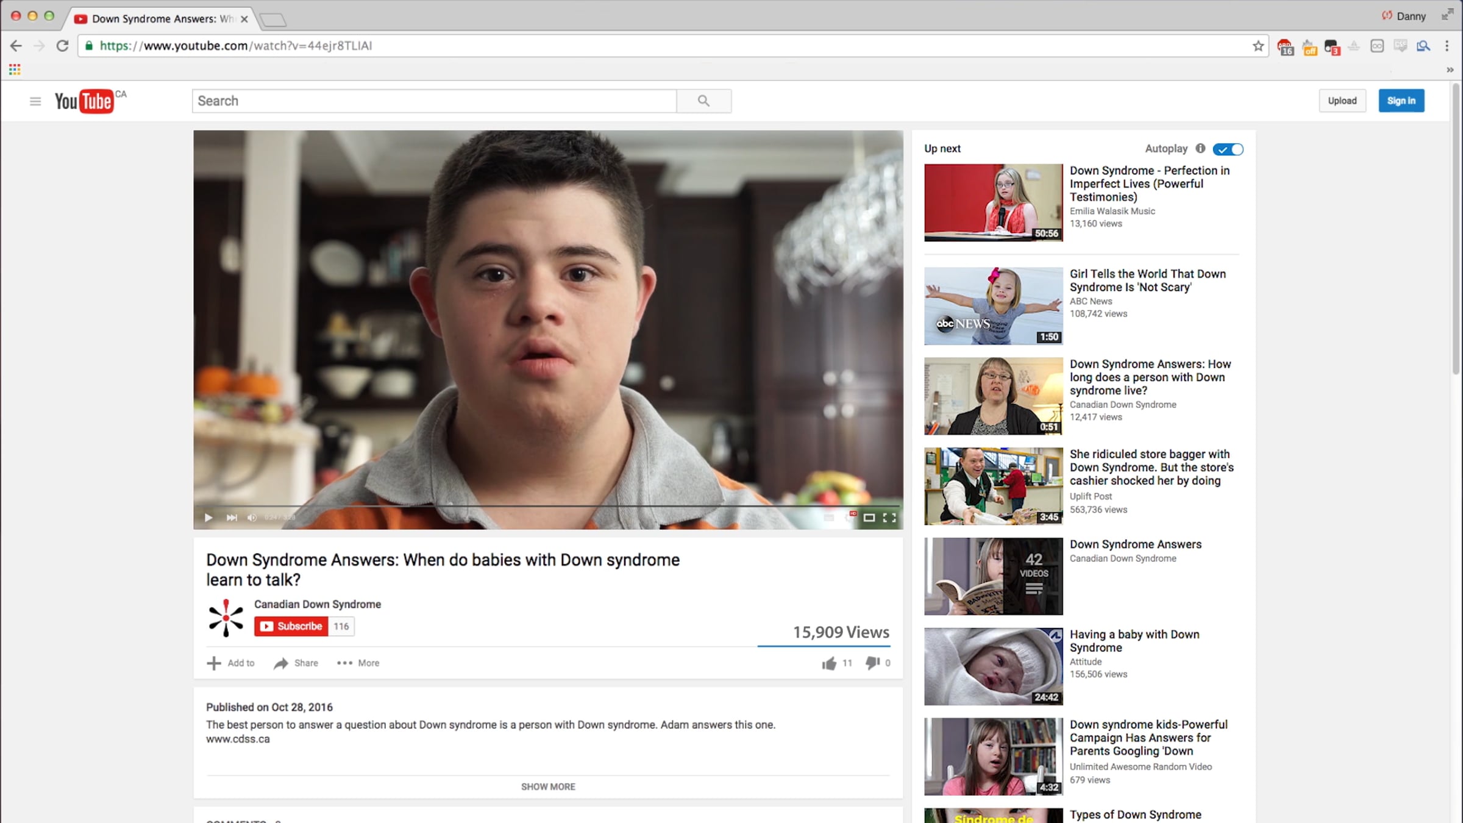Click 'Published on Oct 28, 2016' text
The height and width of the screenshot is (823, 1463).
(x=269, y=707)
